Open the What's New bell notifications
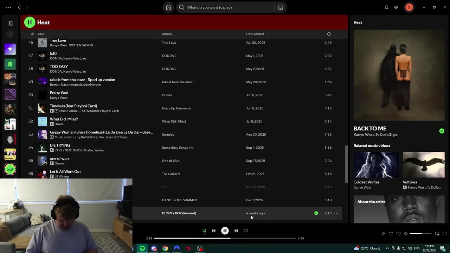 (x=386, y=7)
